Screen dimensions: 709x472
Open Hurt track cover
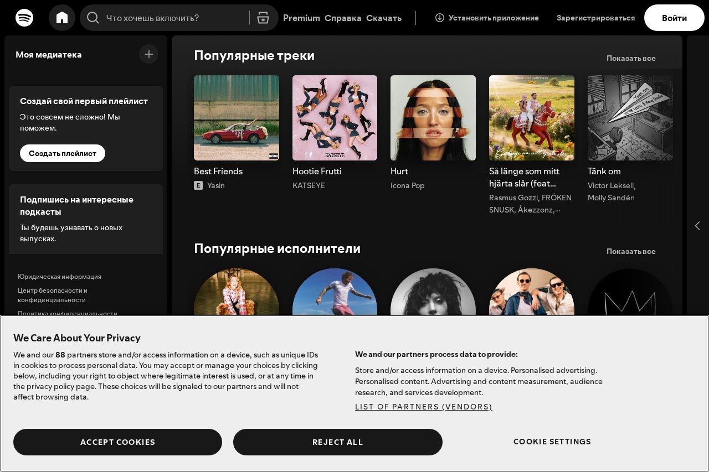pyautogui.click(x=433, y=118)
